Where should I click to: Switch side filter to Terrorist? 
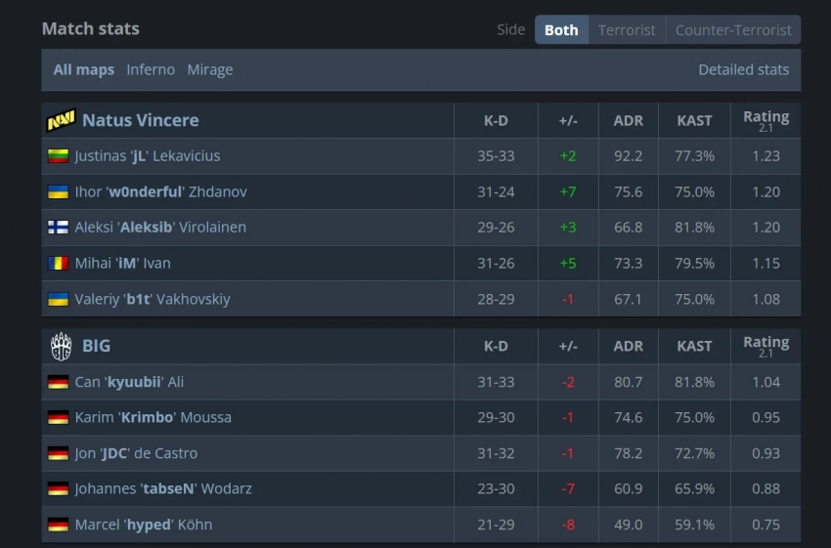627,30
